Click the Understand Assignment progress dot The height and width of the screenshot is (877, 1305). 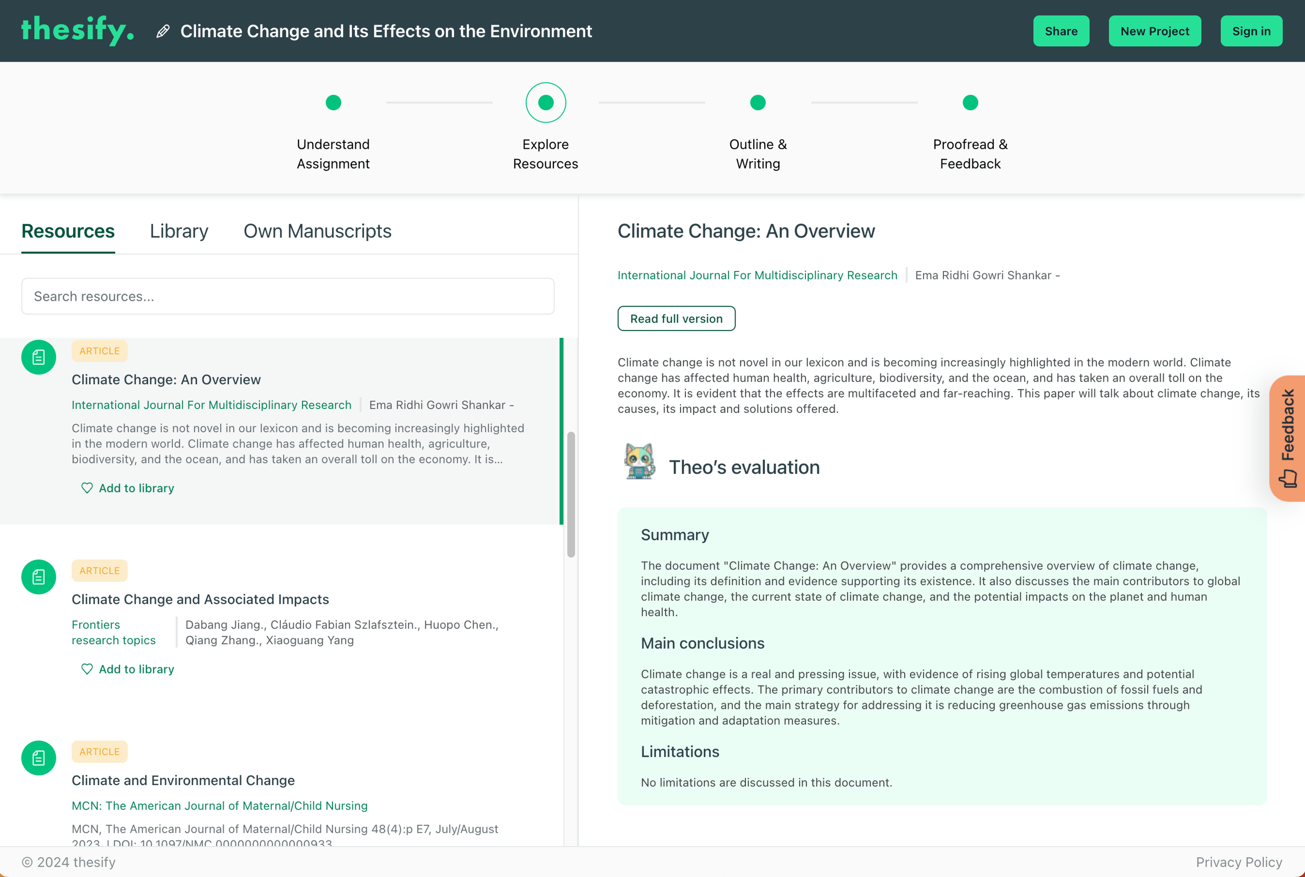[x=333, y=102]
